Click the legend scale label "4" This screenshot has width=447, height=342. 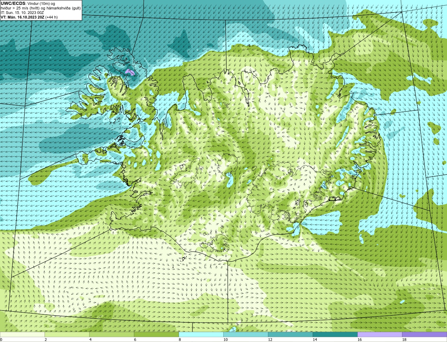[90, 340]
